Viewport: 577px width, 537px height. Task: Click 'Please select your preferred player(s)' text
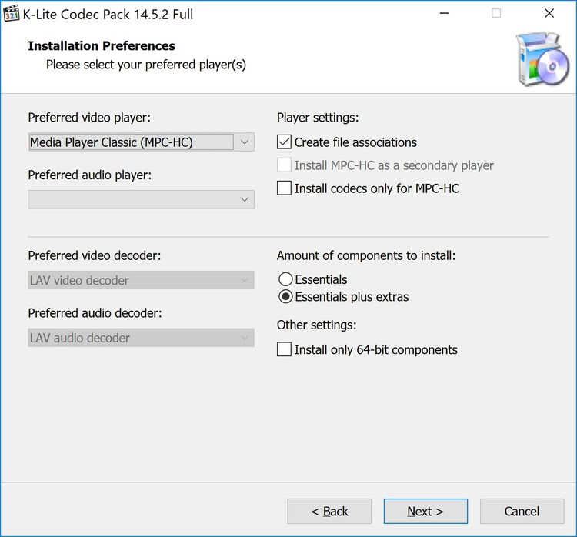tap(146, 65)
